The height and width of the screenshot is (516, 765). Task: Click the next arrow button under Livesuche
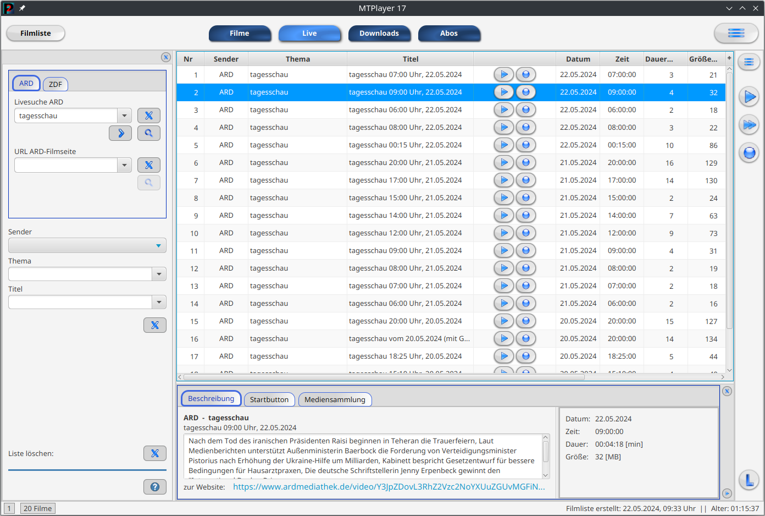[x=120, y=133]
